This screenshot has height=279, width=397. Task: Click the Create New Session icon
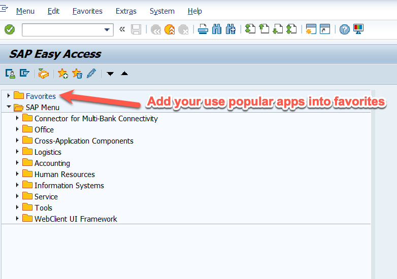(x=311, y=29)
